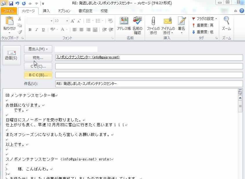Set importance to low (重要度: 低)

coord(203,32)
